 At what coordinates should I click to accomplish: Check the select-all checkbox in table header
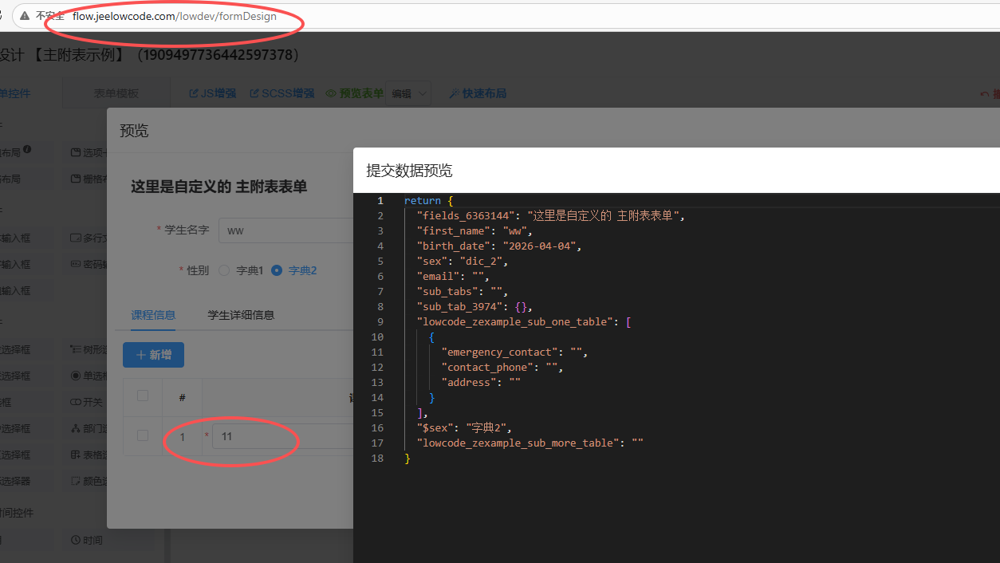coord(143,396)
